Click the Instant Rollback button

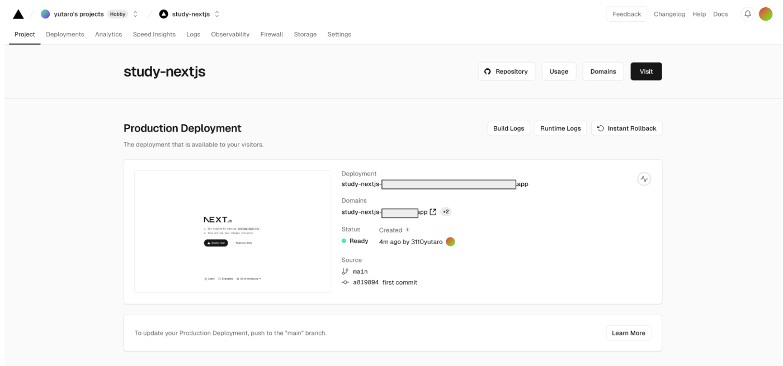[627, 129]
